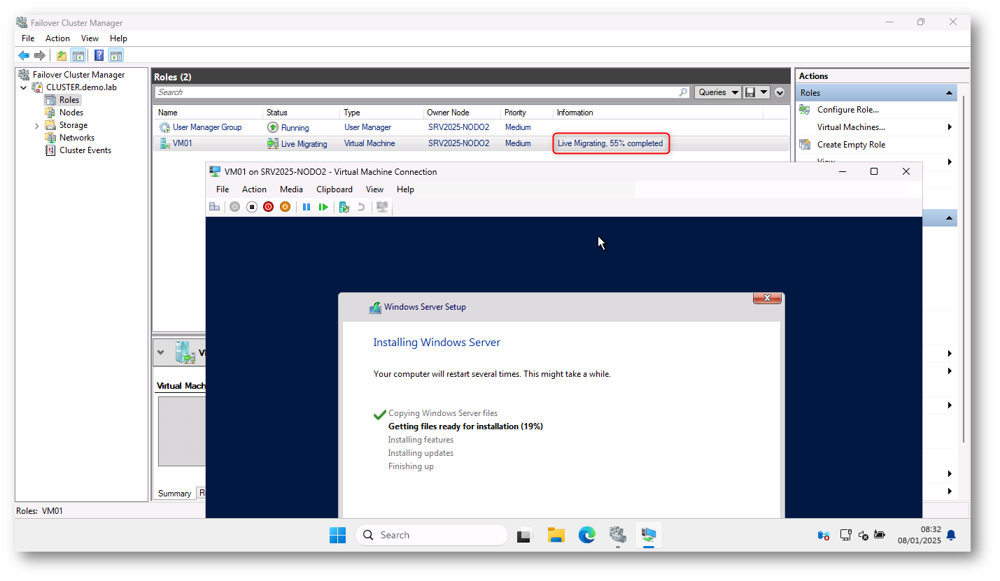1000x581 pixels.
Task: Open the Clipboard menu in VM Connection
Action: point(334,189)
